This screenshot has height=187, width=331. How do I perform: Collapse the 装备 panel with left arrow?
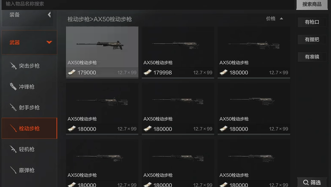[49, 14]
